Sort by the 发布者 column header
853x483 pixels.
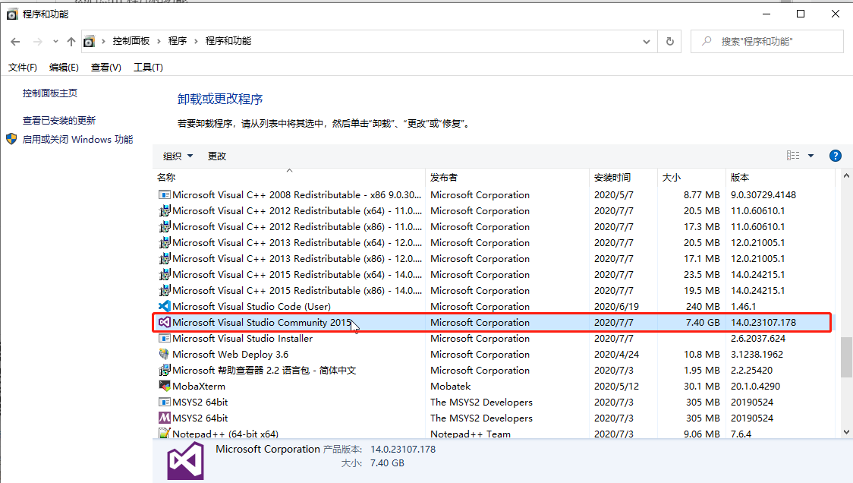point(507,178)
